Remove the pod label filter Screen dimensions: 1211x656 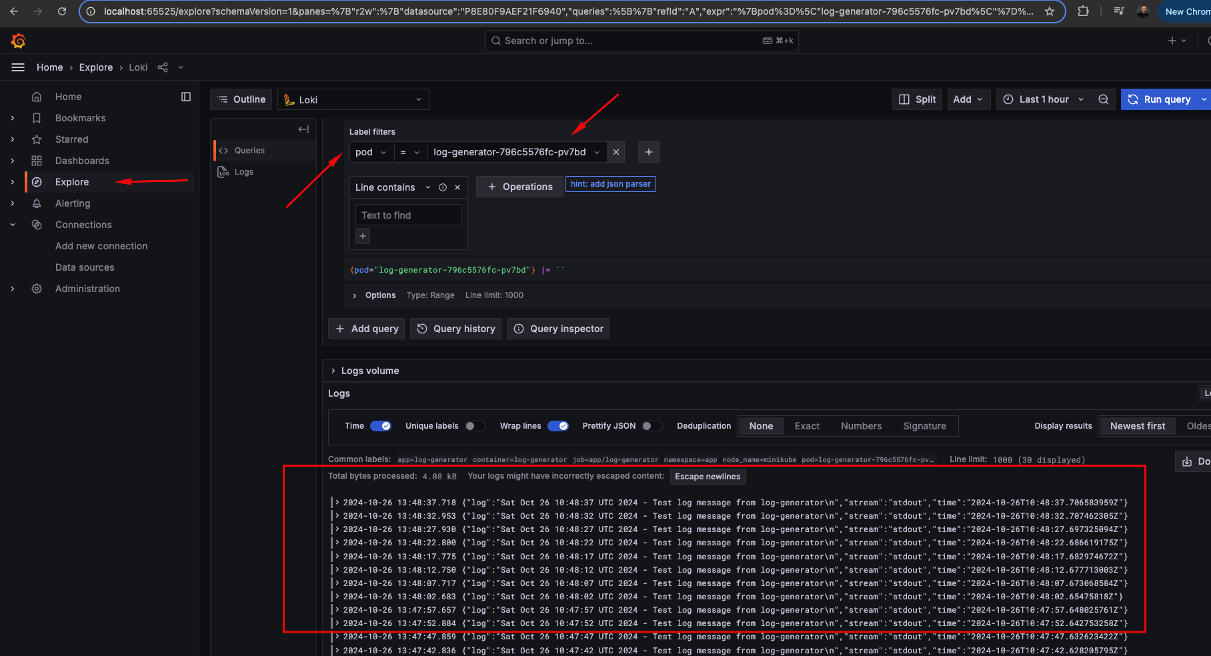(x=616, y=152)
